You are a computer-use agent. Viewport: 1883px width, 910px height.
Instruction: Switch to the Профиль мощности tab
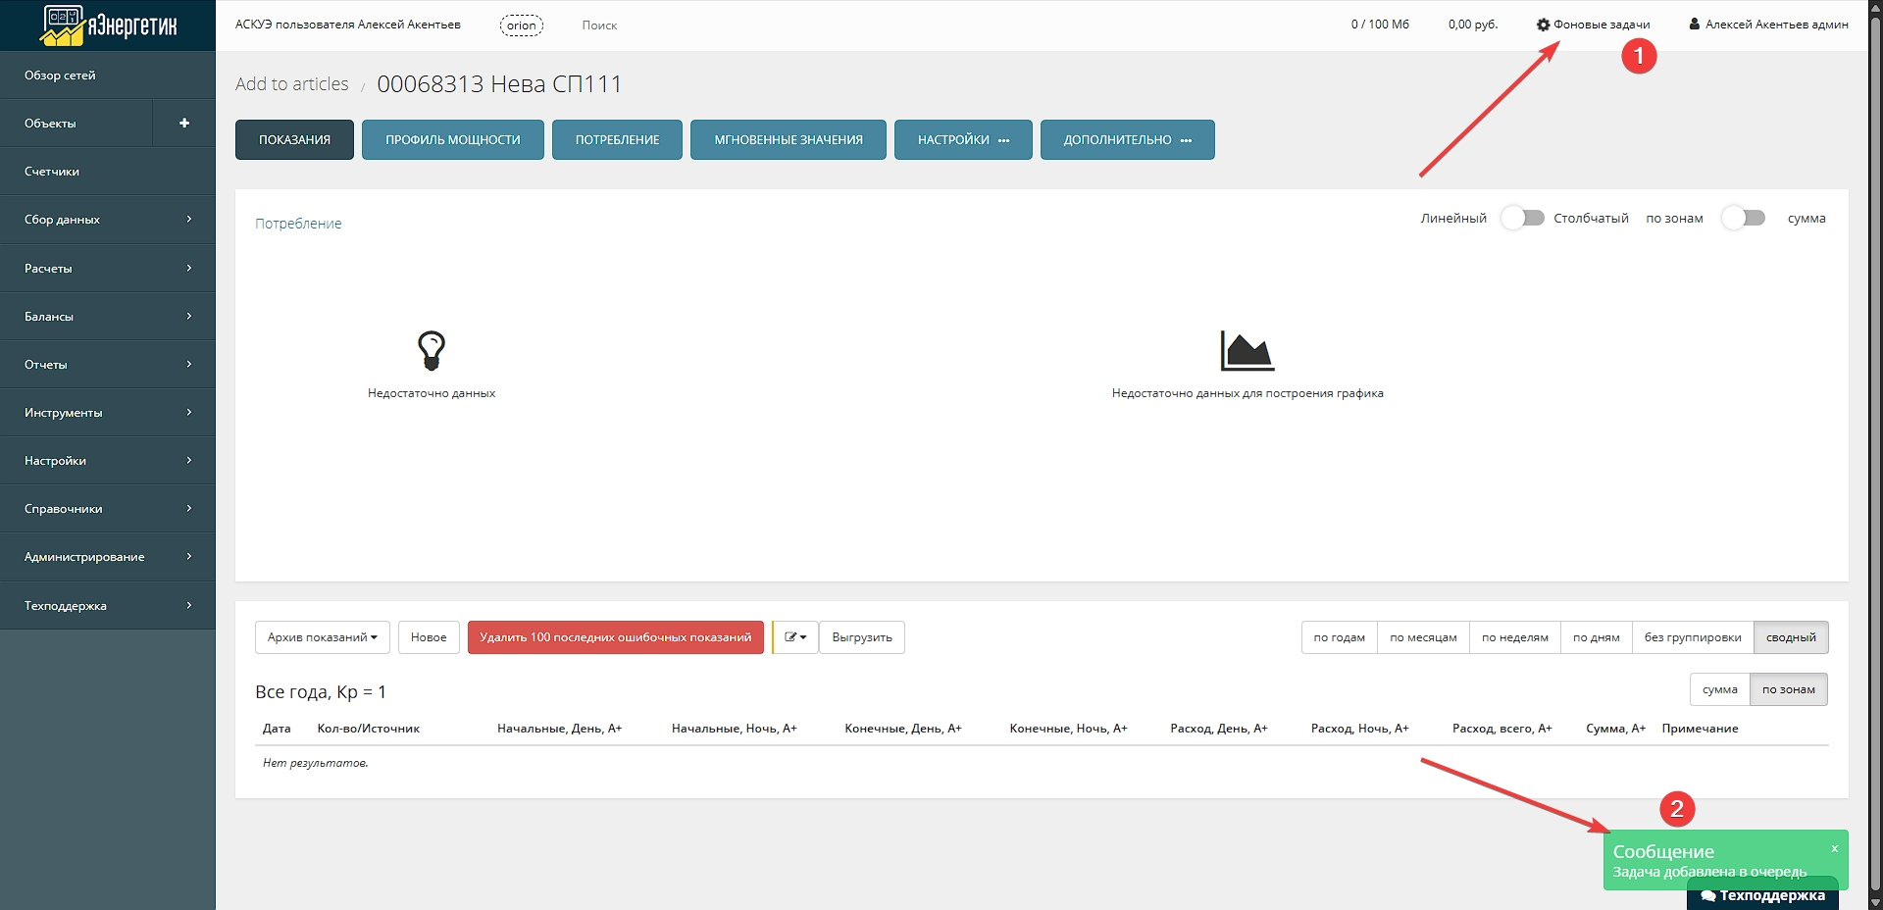(x=452, y=140)
